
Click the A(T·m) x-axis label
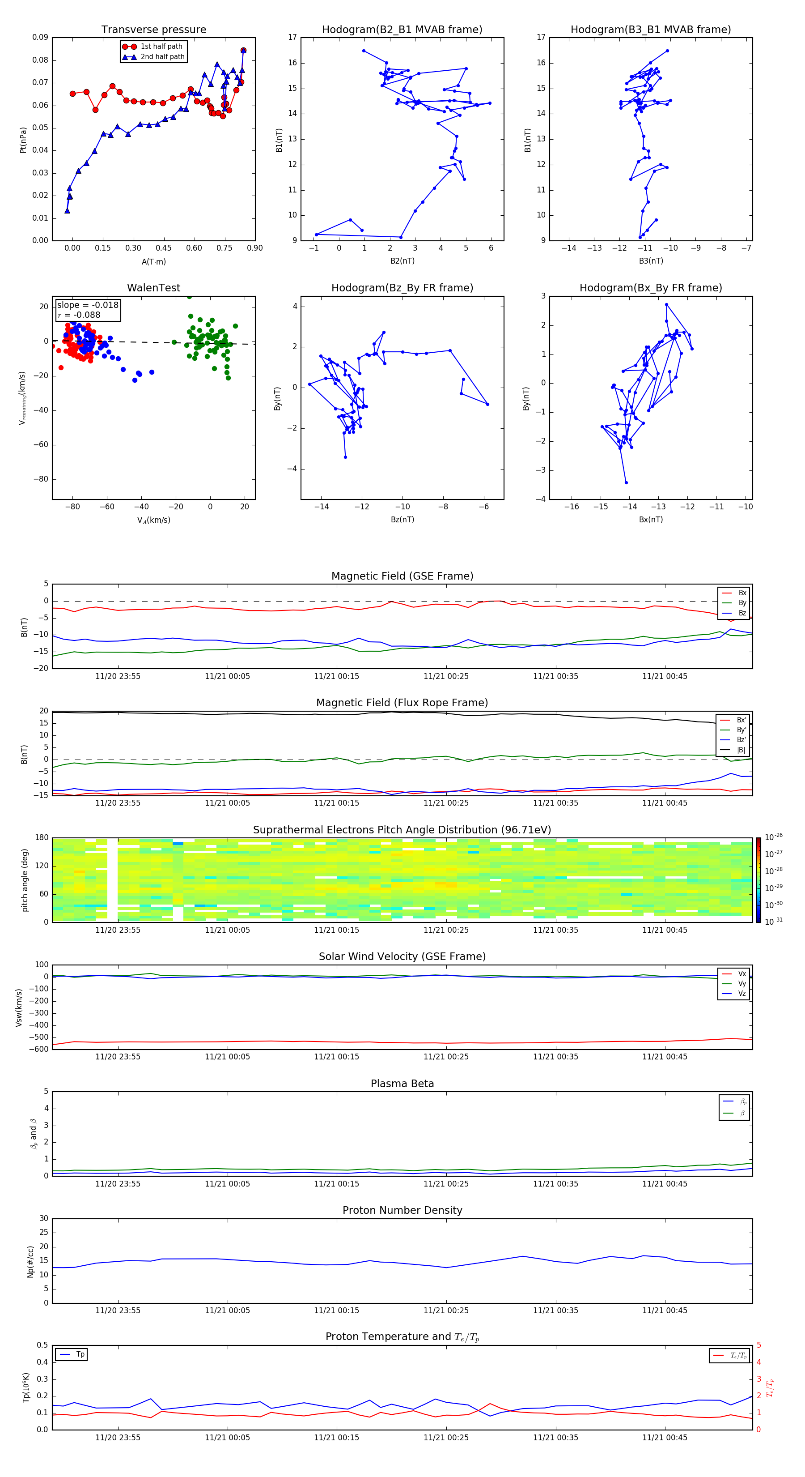pyautogui.click(x=153, y=262)
